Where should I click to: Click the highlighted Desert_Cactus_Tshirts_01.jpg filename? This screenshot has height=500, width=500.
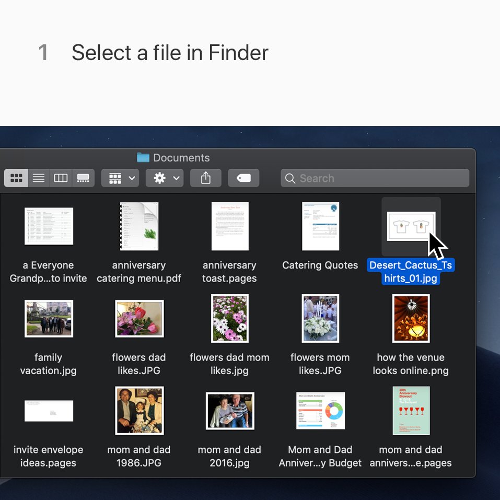pos(411,272)
